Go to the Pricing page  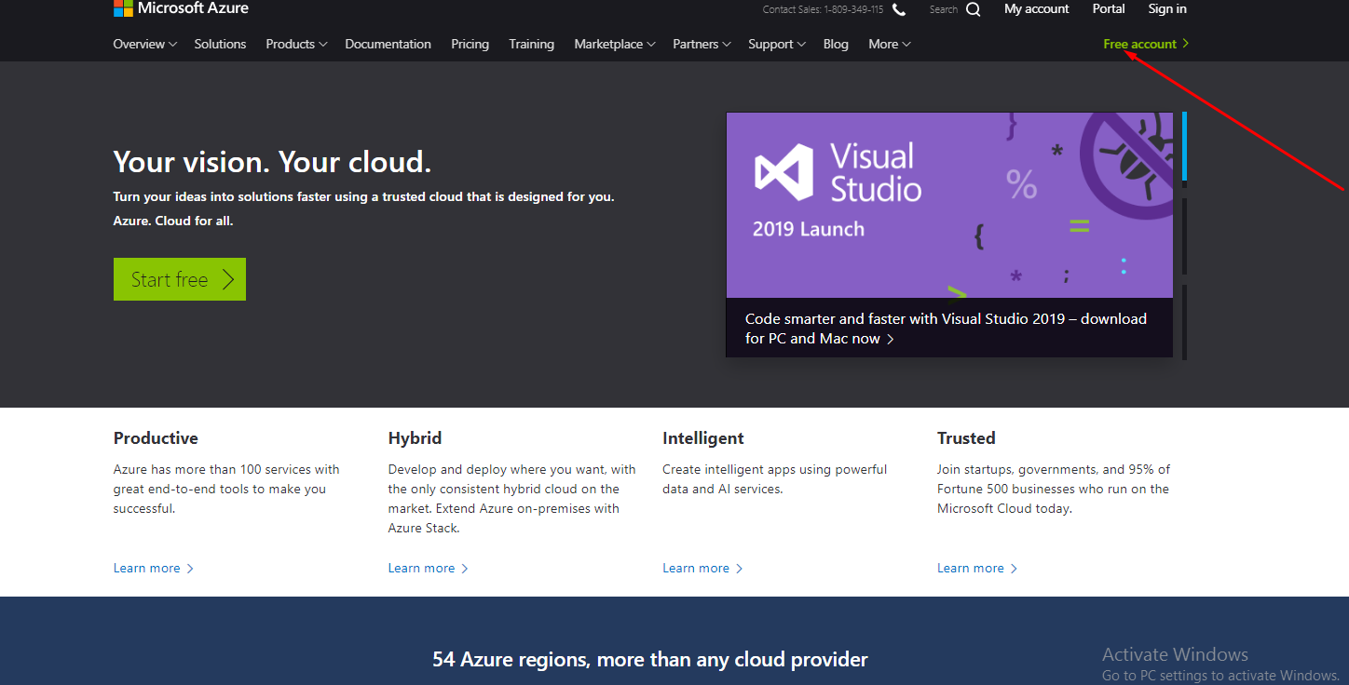(470, 44)
